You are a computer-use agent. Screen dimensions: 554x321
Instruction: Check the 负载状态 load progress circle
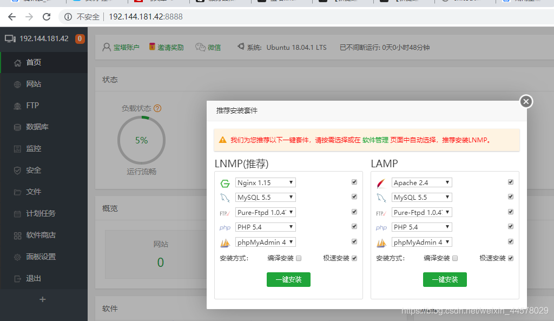141,140
